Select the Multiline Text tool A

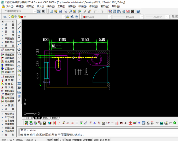(19, 101)
